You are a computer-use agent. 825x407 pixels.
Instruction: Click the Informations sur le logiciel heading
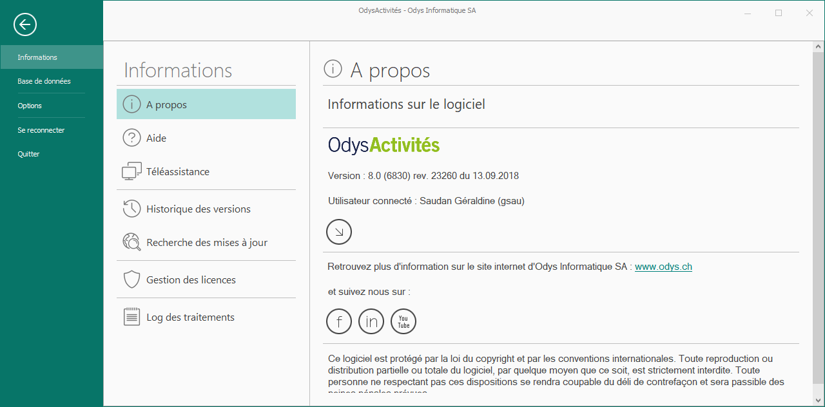406,104
